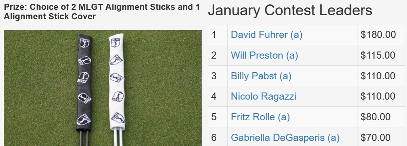Open David Fuhrer's player link

pos(266,35)
